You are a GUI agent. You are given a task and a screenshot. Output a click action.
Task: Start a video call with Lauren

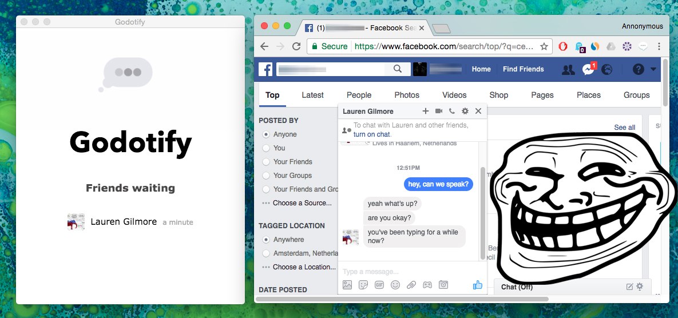pyautogui.click(x=439, y=111)
